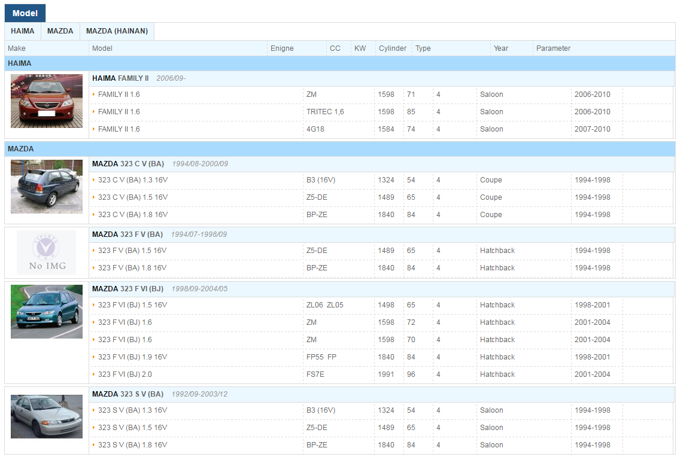Screen dimensions: 680x457
Task: Open 323 F VI (BJ) 1.6 72 KW model
Action: click(x=125, y=323)
